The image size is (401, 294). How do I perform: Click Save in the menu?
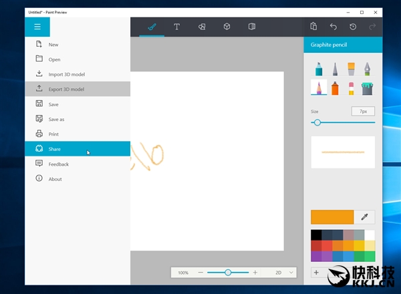(x=78, y=104)
